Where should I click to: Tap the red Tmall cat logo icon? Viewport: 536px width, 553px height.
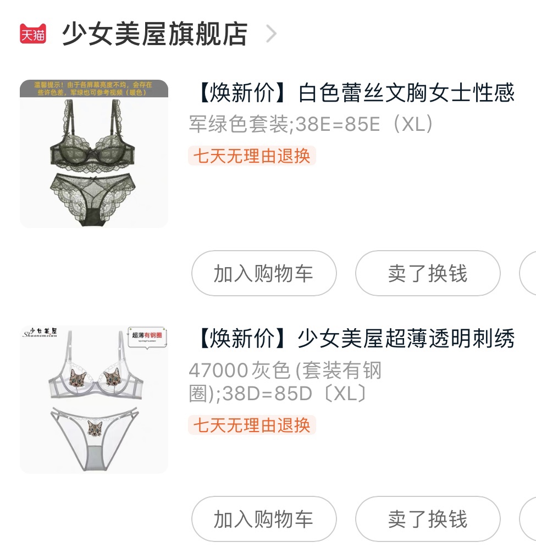point(33,34)
